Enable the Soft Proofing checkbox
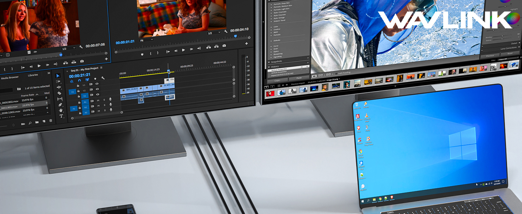The width and height of the screenshot is (522, 214). (x=336, y=73)
